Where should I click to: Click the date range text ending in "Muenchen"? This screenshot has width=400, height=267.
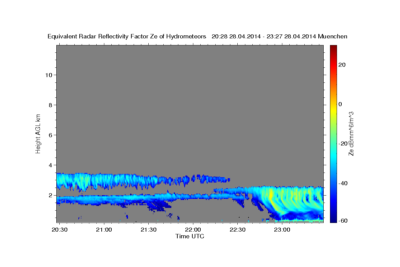click(x=280, y=37)
